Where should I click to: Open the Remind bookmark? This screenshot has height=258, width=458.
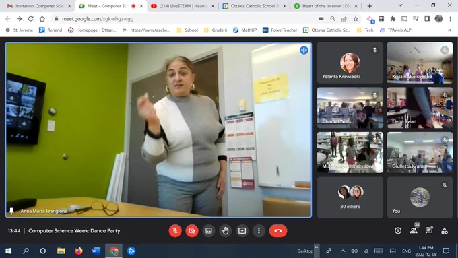pos(51,30)
